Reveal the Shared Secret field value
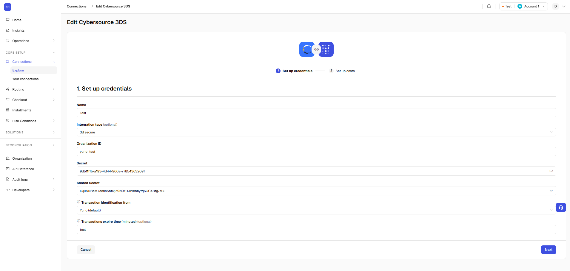 [551, 191]
